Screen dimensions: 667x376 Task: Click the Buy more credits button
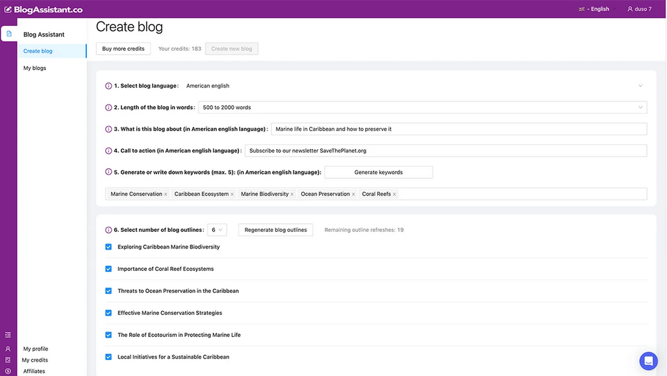coord(123,49)
